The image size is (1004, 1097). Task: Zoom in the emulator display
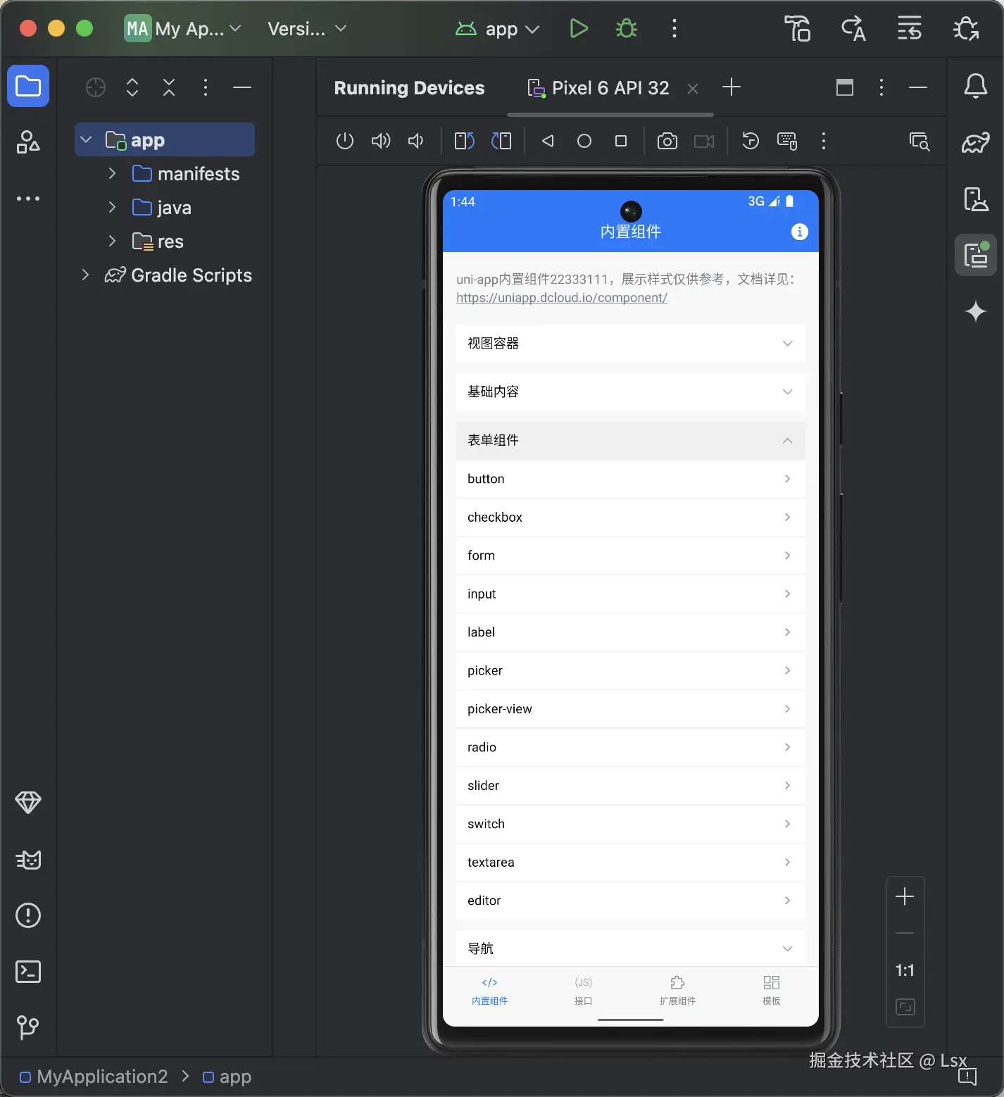point(905,896)
